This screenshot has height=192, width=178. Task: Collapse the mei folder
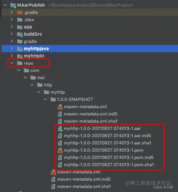pyautogui.click(x=25, y=77)
